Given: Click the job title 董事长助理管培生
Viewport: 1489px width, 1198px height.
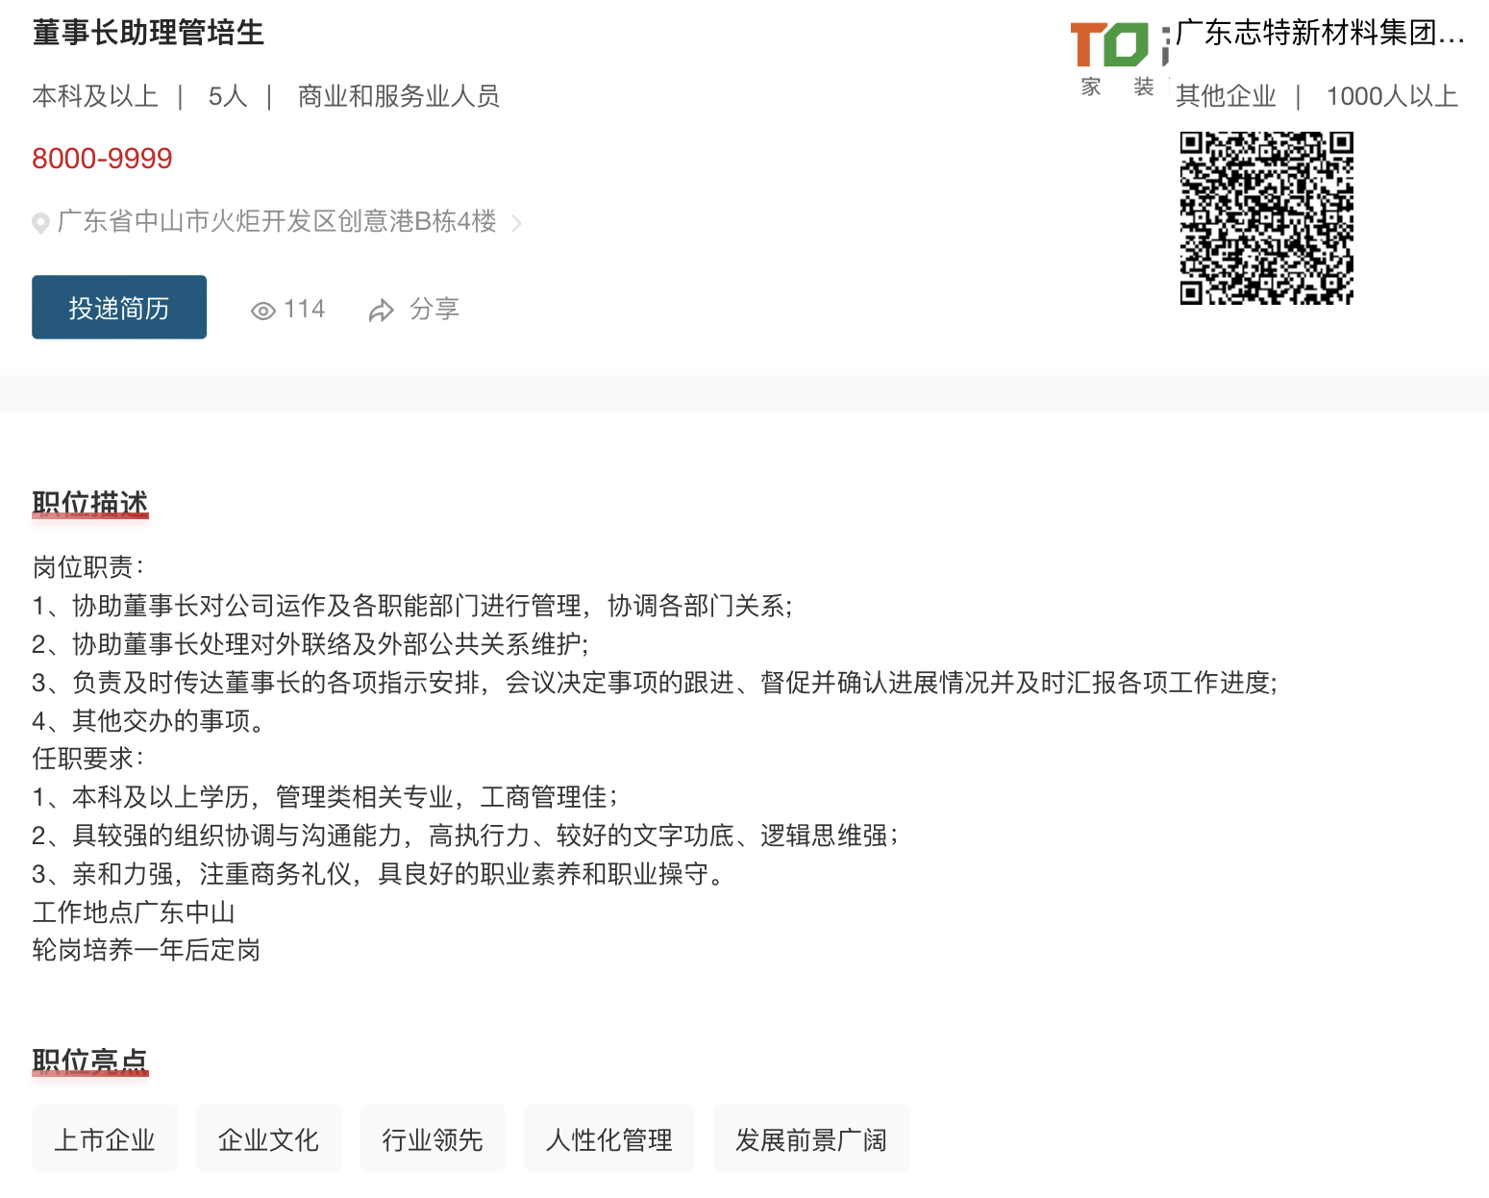Looking at the screenshot, I should click(x=148, y=33).
